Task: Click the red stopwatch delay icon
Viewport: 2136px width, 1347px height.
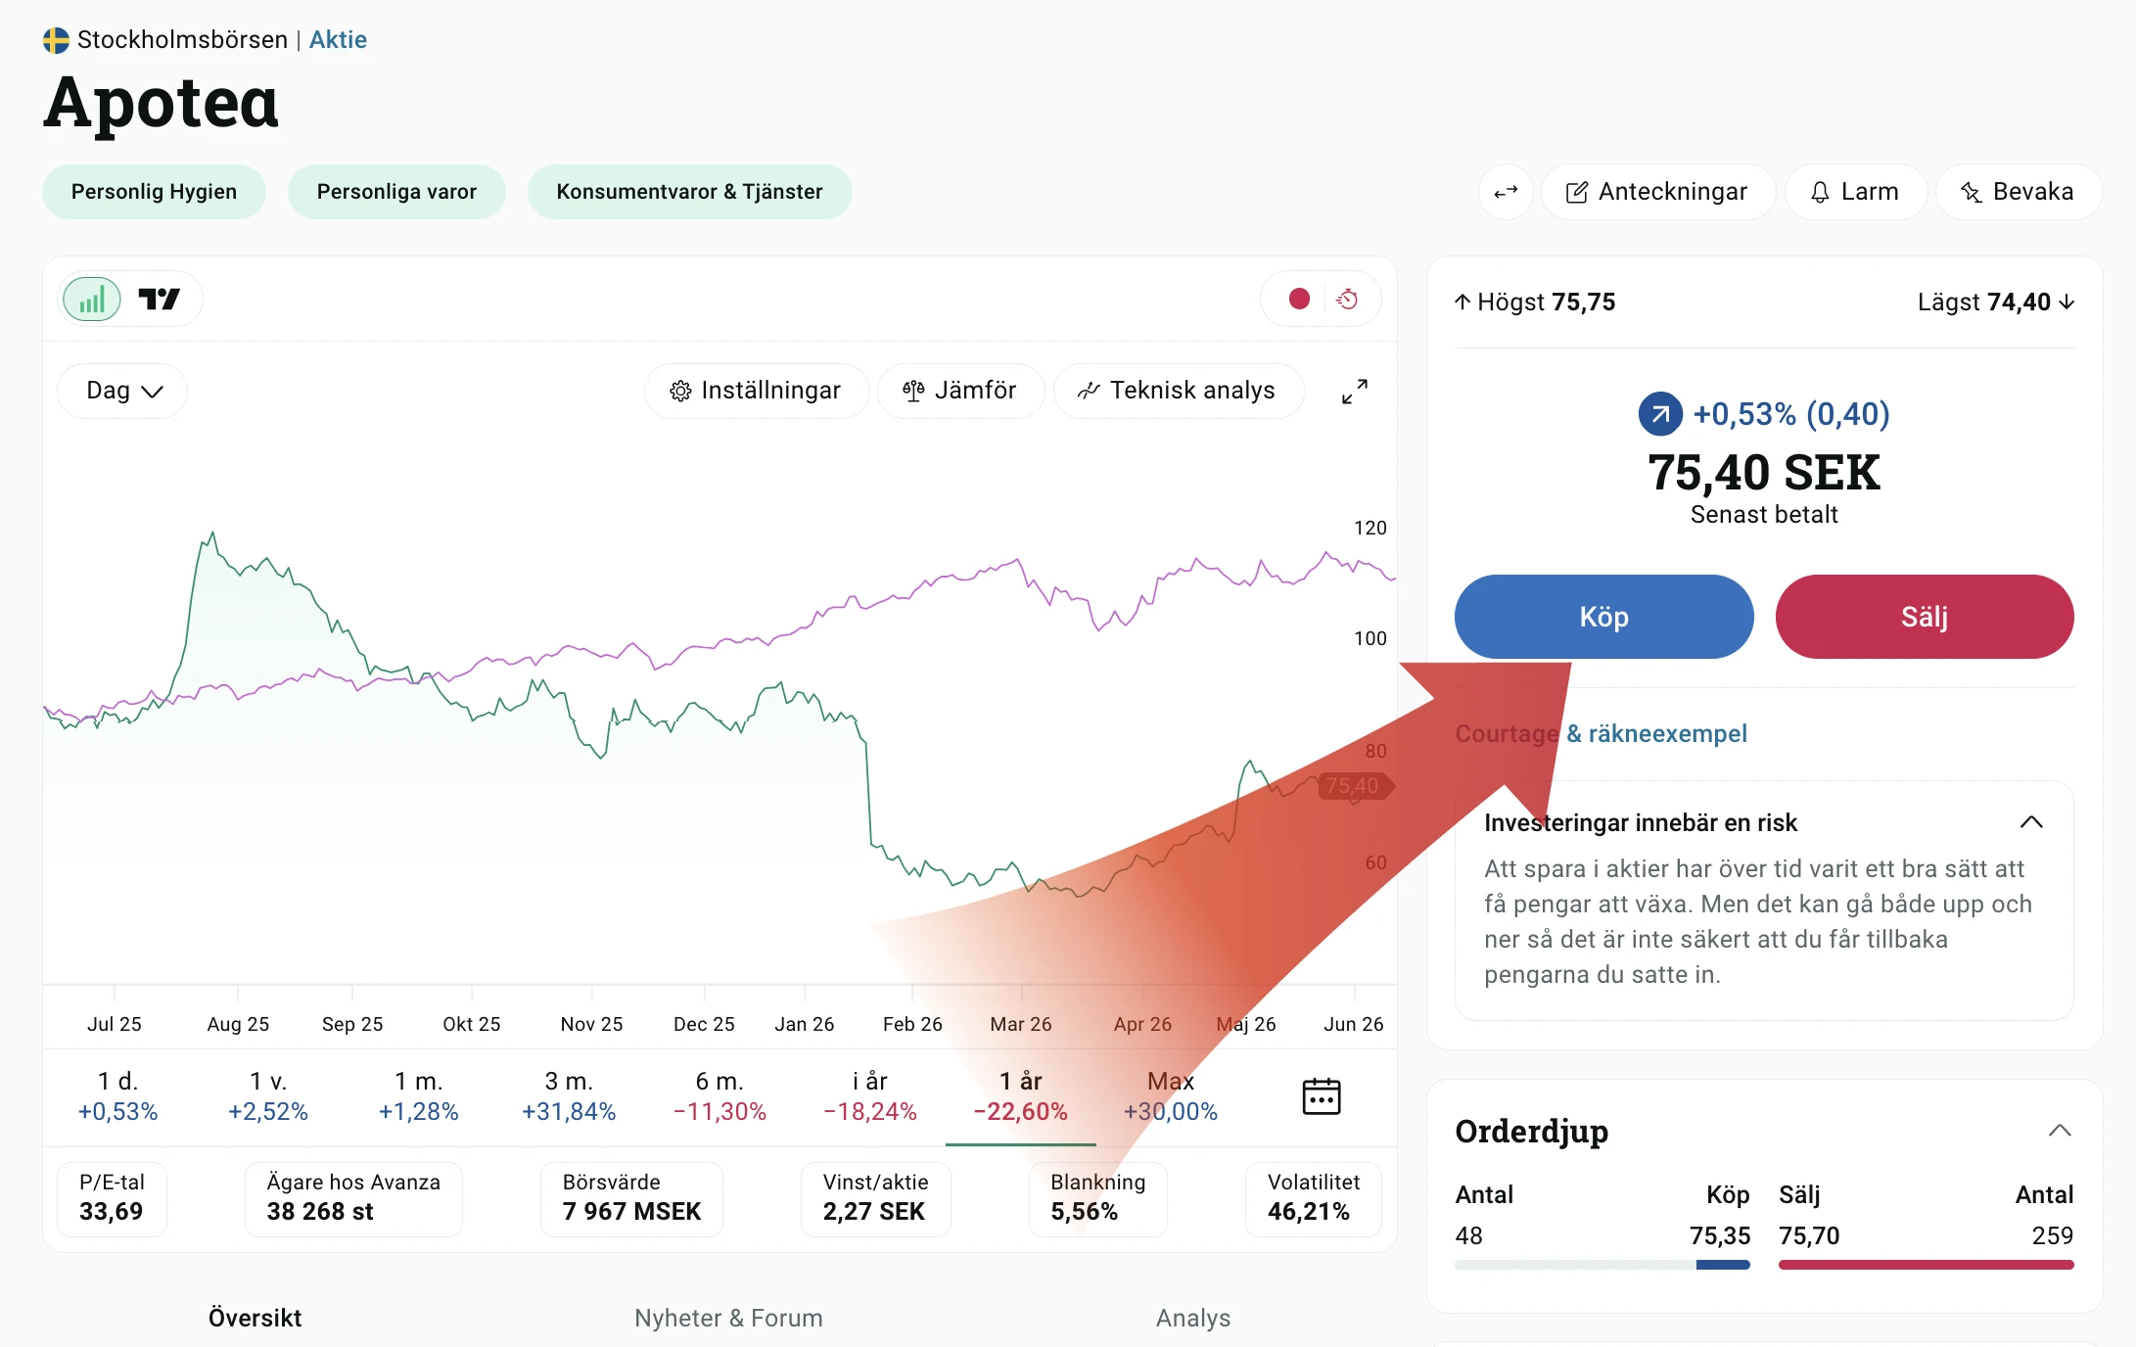Action: tap(1348, 299)
